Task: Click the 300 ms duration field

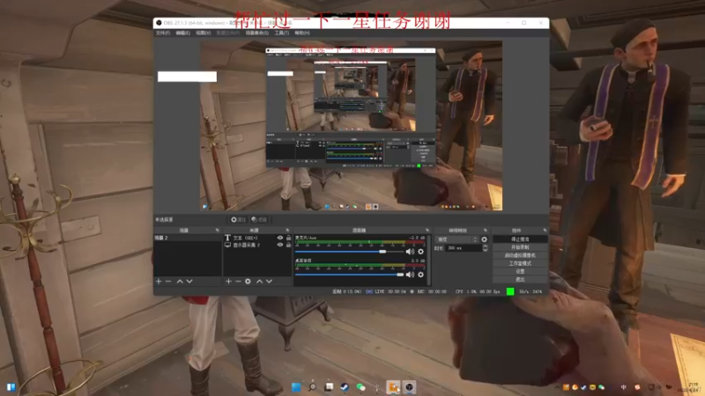Action: tap(464, 248)
